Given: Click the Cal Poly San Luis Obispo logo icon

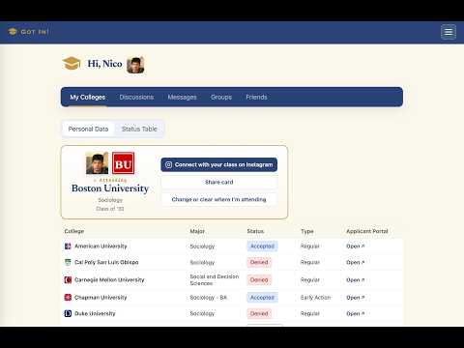Looking at the screenshot, I should pos(68,262).
